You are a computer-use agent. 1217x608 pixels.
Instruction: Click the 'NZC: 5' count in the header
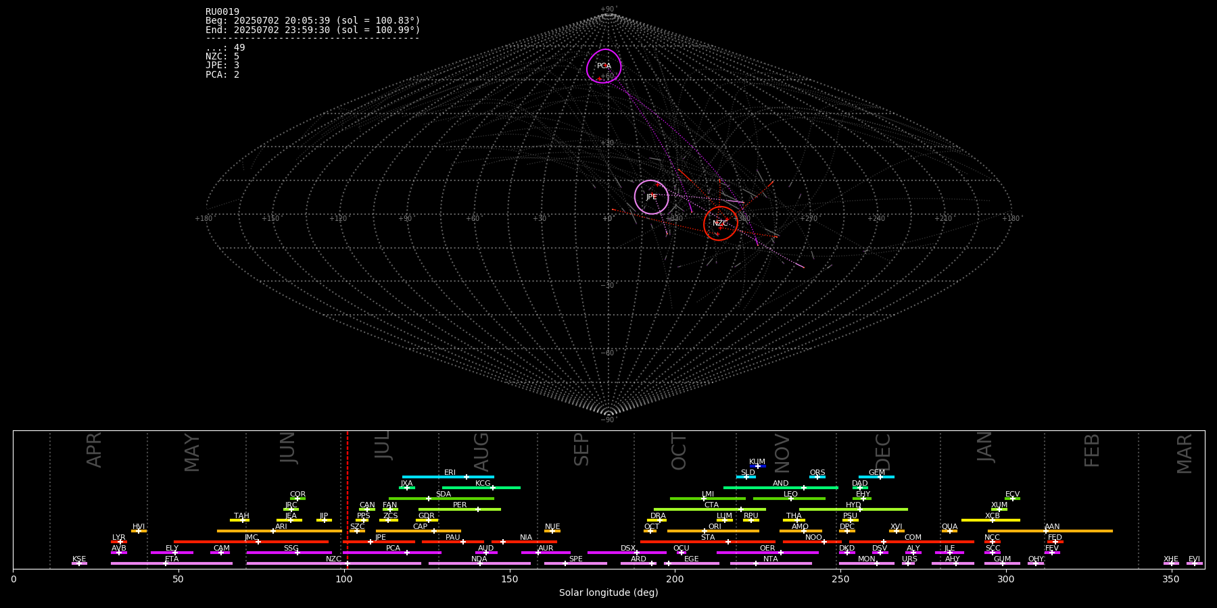[x=222, y=57]
